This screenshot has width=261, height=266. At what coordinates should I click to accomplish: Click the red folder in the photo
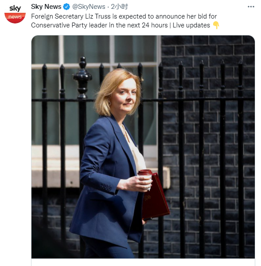pos(155,197)
